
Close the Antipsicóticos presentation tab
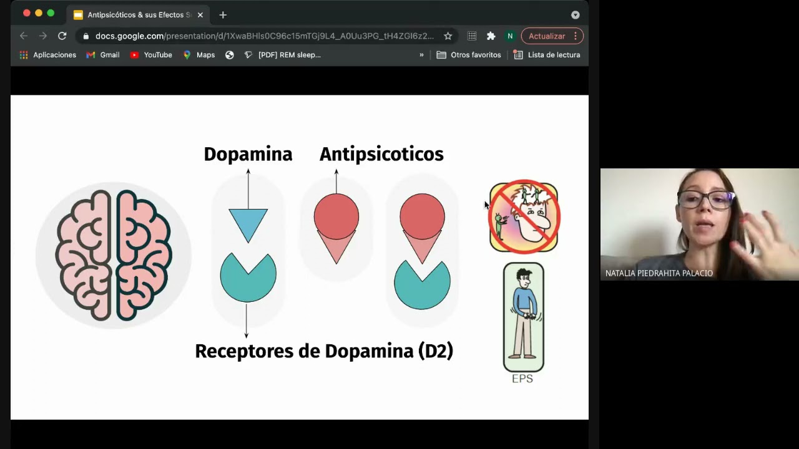pyautogui.click(x=200, y=14)
